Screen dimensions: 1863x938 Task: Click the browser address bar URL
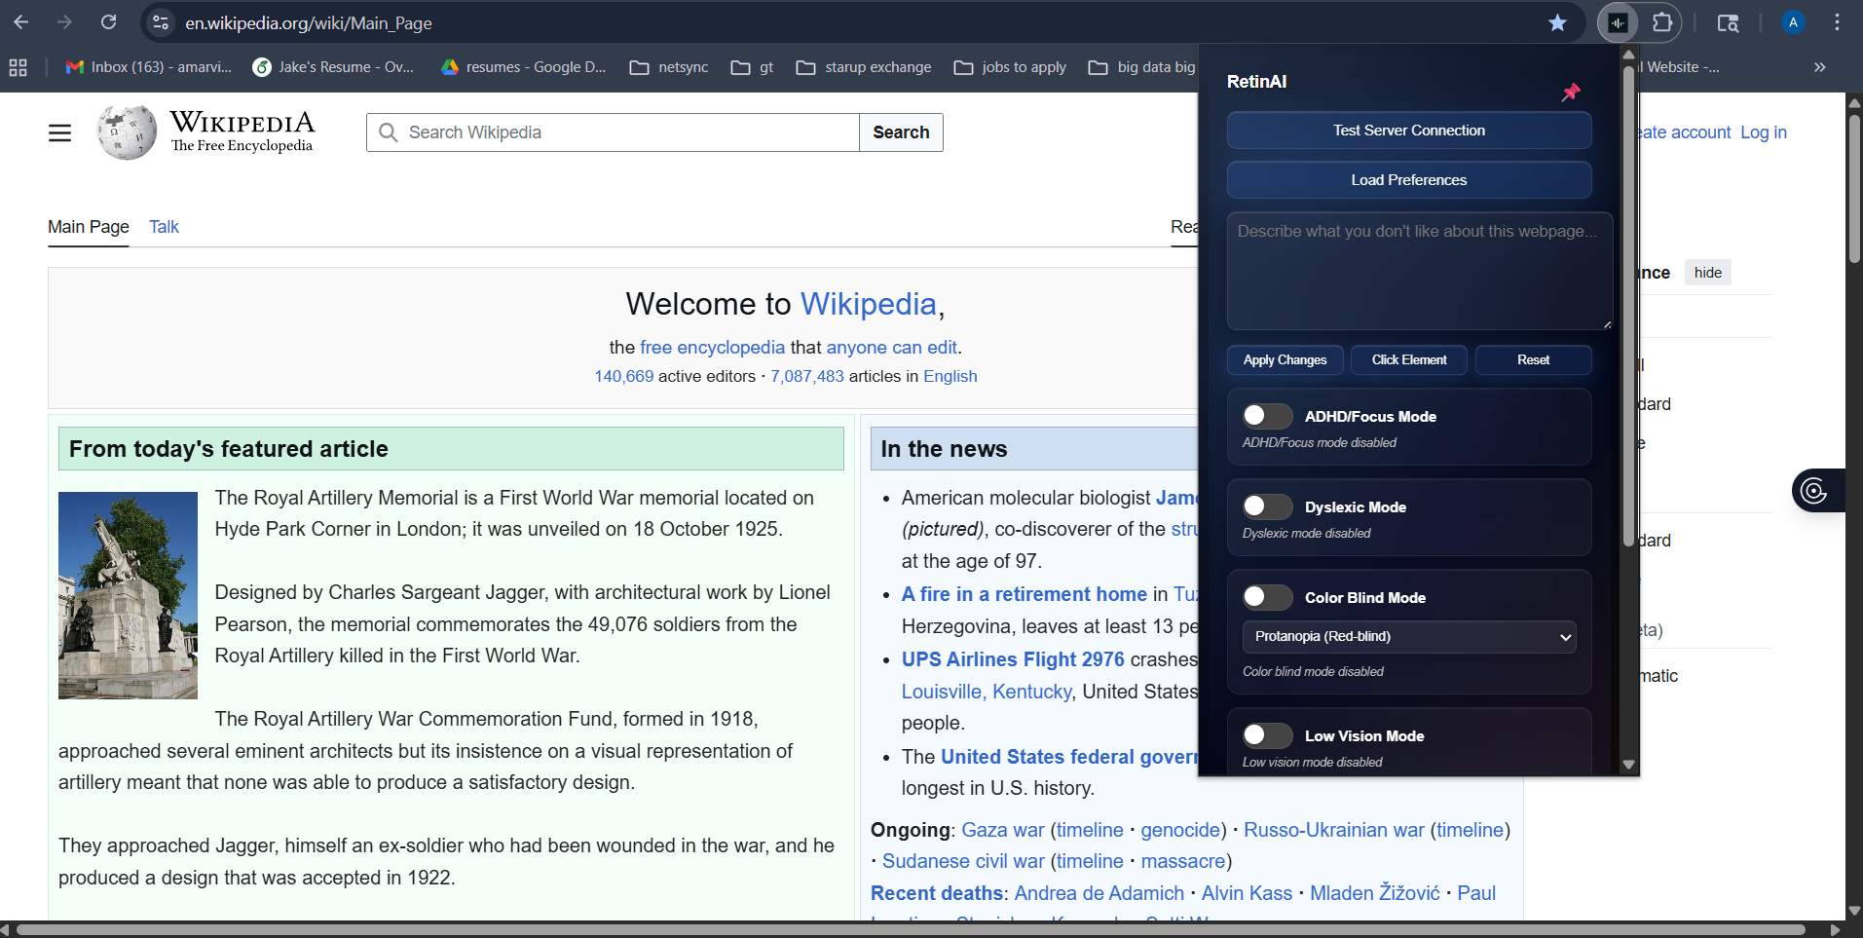pyautogui.click(x=309, y=23)
